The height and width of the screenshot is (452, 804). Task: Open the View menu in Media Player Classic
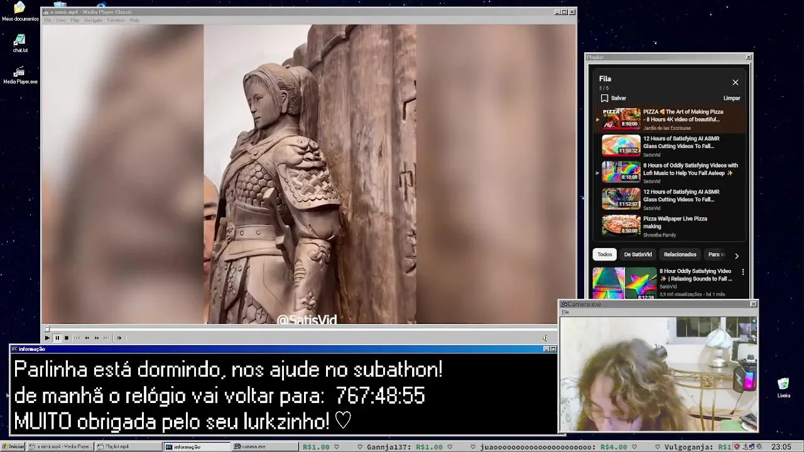[x=61, y=20]
